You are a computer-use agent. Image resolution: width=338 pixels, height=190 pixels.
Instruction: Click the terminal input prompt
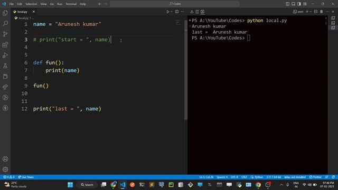click(x=249, y=38)
